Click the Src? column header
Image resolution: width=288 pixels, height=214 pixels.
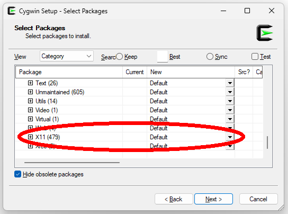click(x=244, y=72)
